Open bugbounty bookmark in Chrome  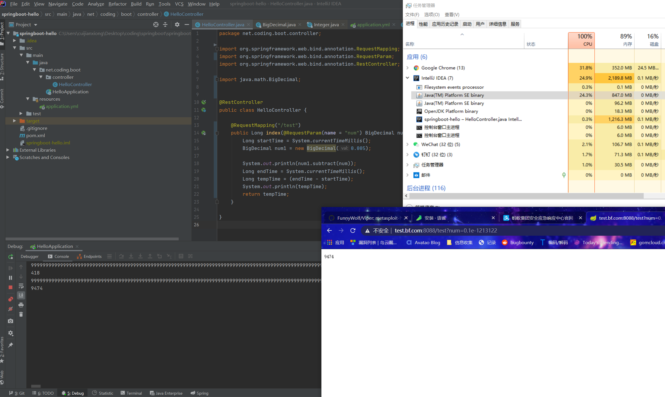click(518, 242)
